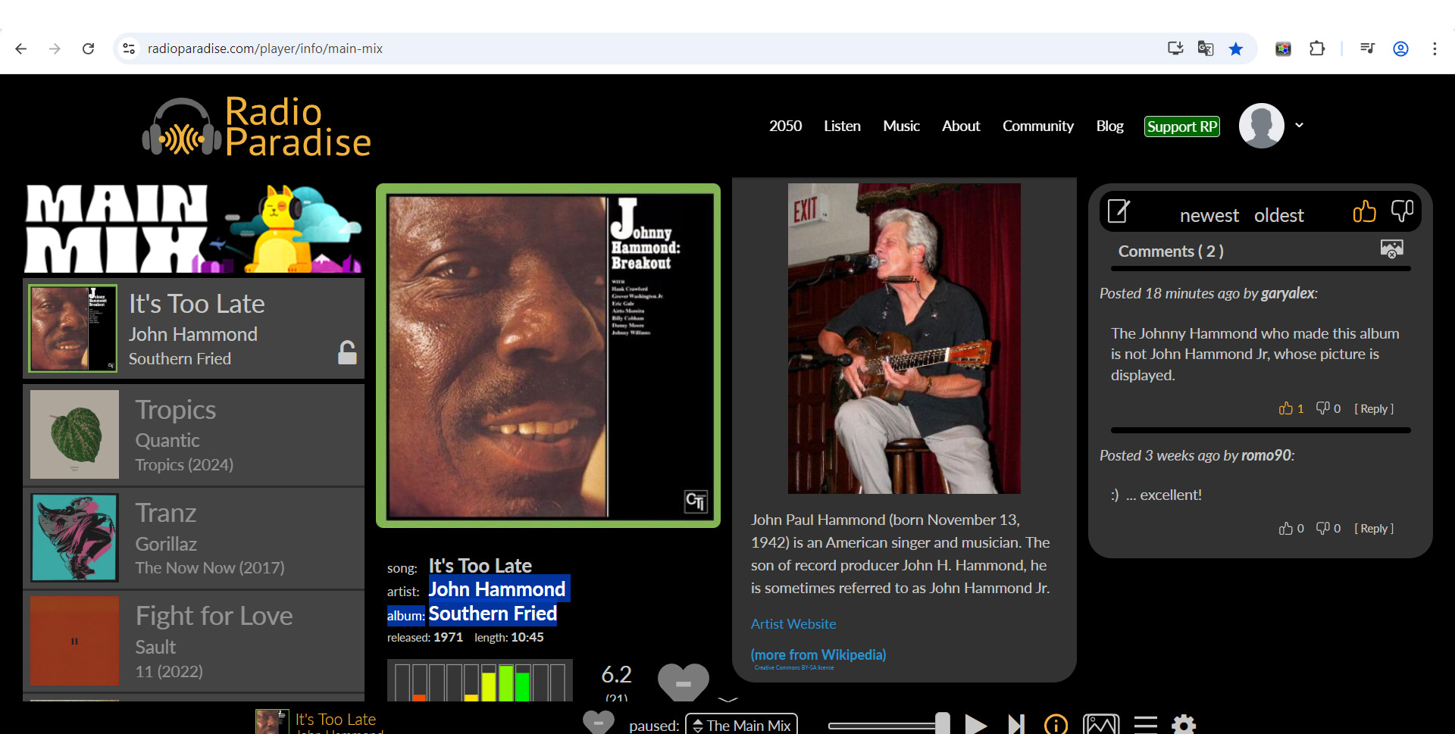Screen dimensions: 1455x734
Task: Expand the account menu chevron beside avatar
Action: pyautogui.click(x=1299, y=125)
